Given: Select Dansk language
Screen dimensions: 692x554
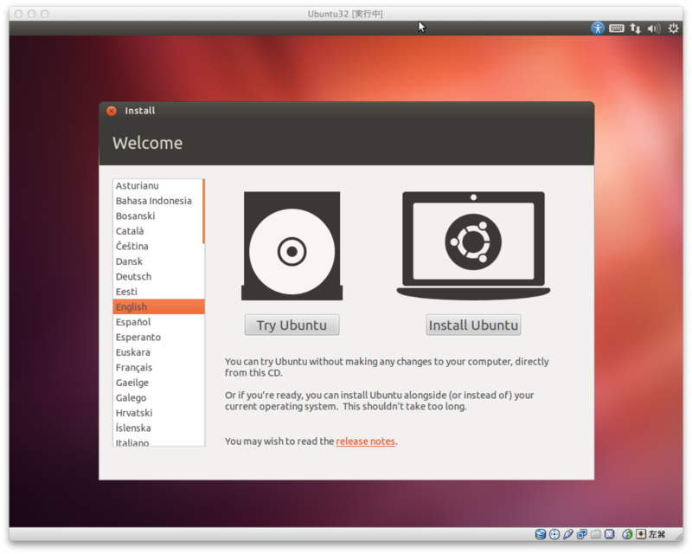Looking at the screenshot, I should pos(157,261).
